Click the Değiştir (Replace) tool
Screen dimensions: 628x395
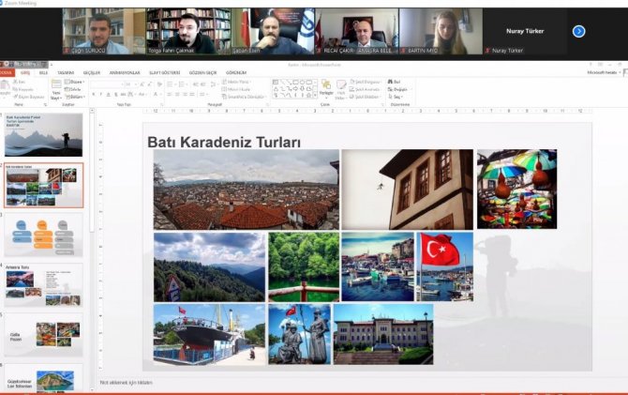[x=399, y=89]
